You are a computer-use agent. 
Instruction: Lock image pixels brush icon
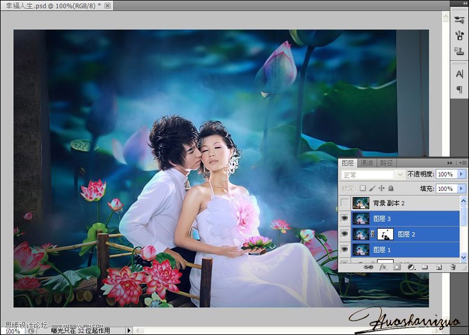point(372,188)
